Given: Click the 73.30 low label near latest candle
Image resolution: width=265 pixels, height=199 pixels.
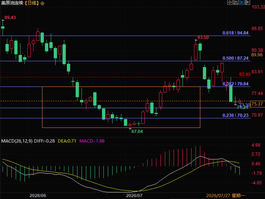Looking at the screenshot, I should [245, 105].
